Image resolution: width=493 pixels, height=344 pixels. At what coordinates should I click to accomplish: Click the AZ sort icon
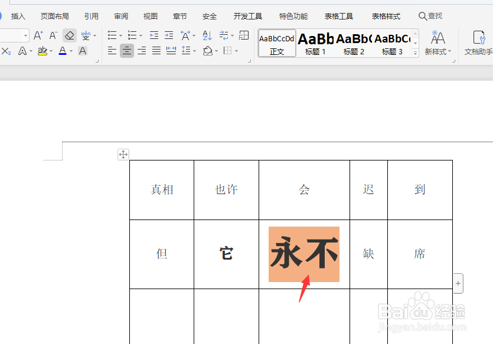tap(207, 36)
